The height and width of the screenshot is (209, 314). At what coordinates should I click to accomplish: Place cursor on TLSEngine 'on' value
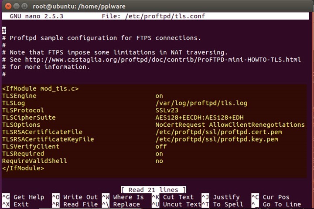[159, 96]
